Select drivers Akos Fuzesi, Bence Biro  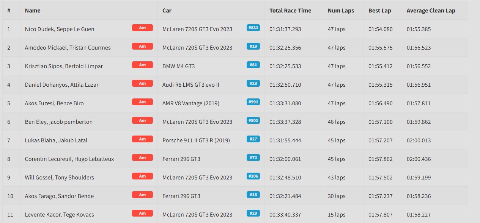point(54,103)
